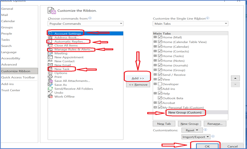The width and height of the screenshot is (247, 149).
Task: Toggle the Outlook Beta checkbox
Action: click(160, 98)
